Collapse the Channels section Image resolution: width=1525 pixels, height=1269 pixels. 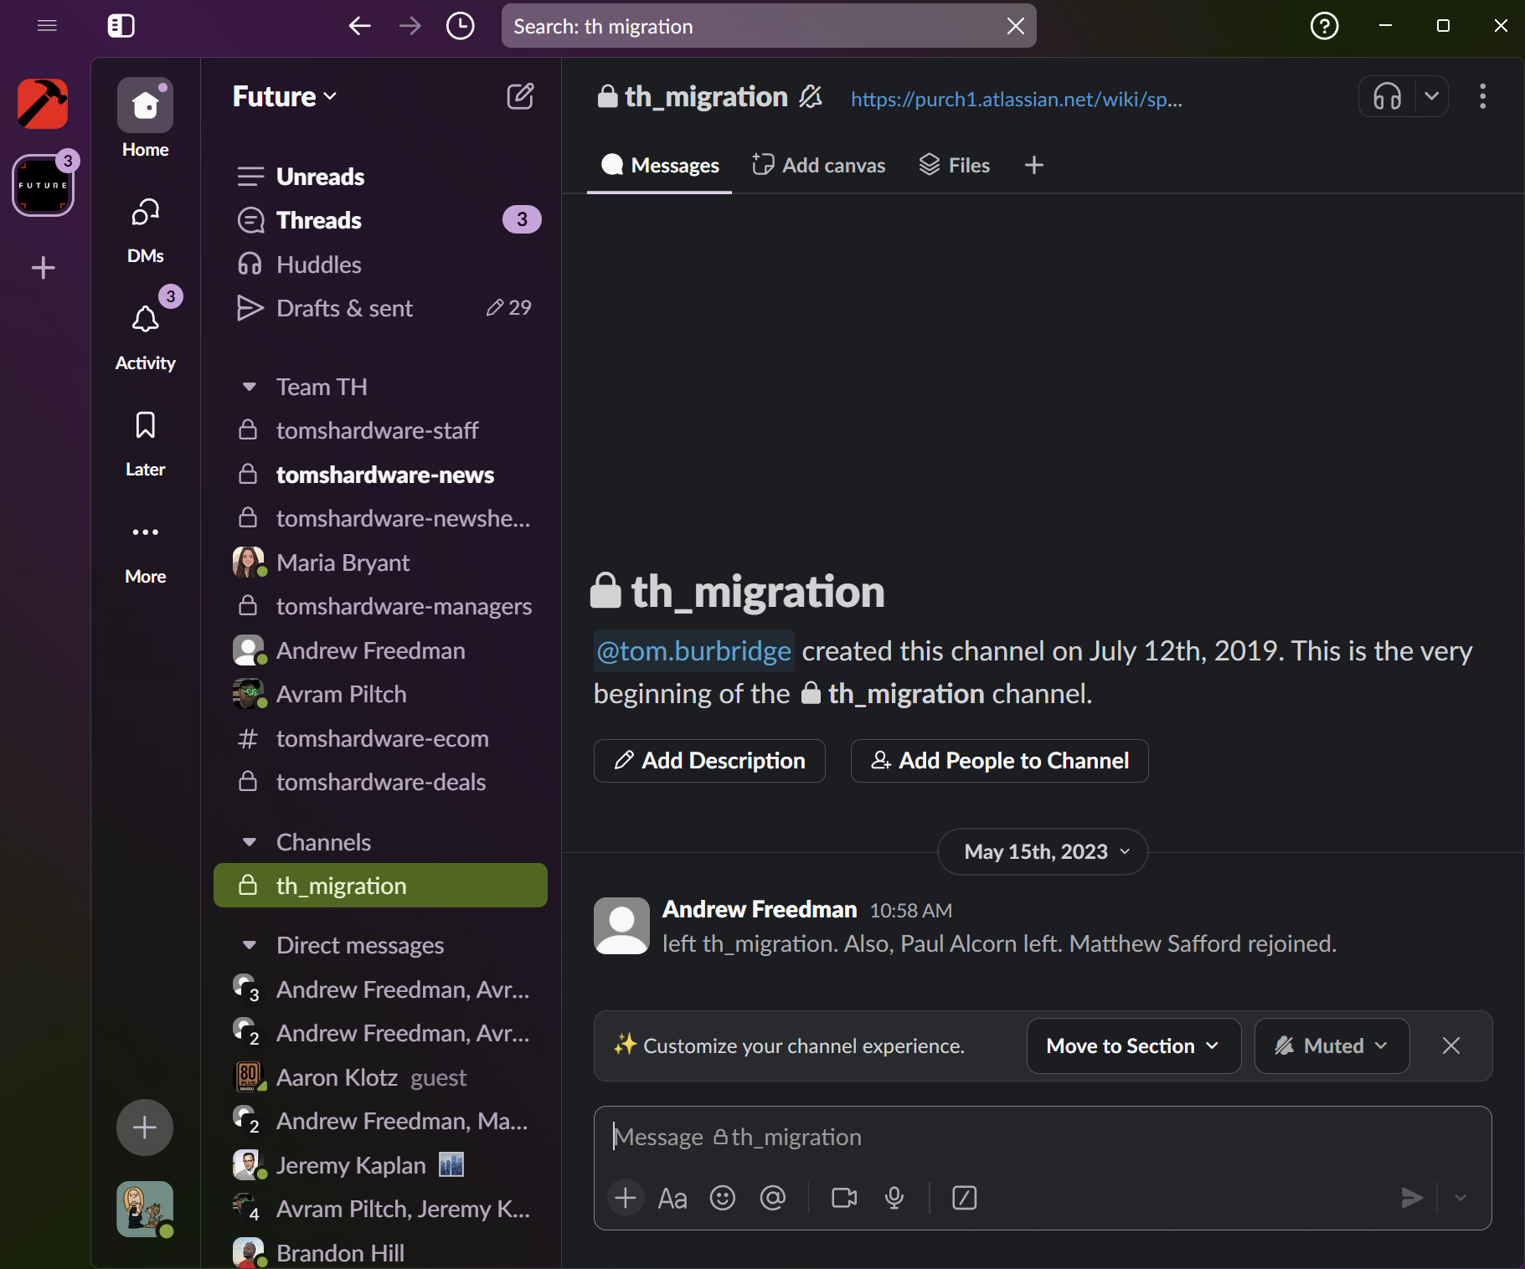click(249, 842)
